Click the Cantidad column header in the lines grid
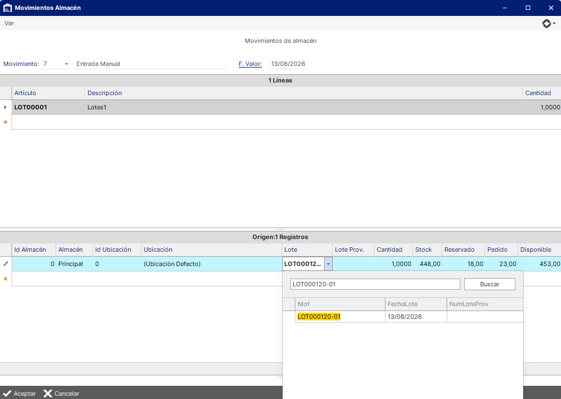Viewport: 561px width, 399px height. pyautogui.click(x=542, y=93)
